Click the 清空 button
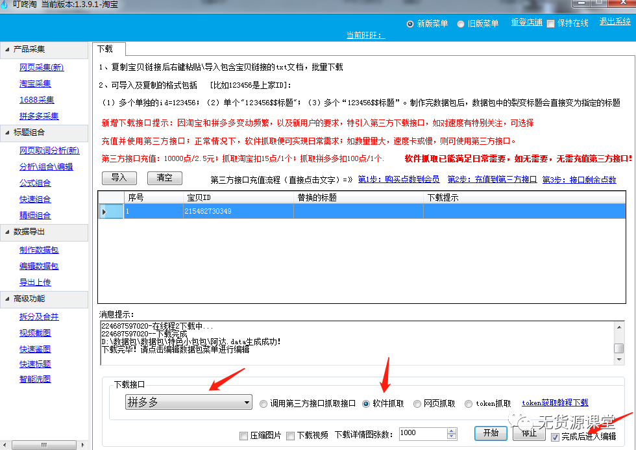Viewport: 636px width, 450px height. (x=165, y=178)
